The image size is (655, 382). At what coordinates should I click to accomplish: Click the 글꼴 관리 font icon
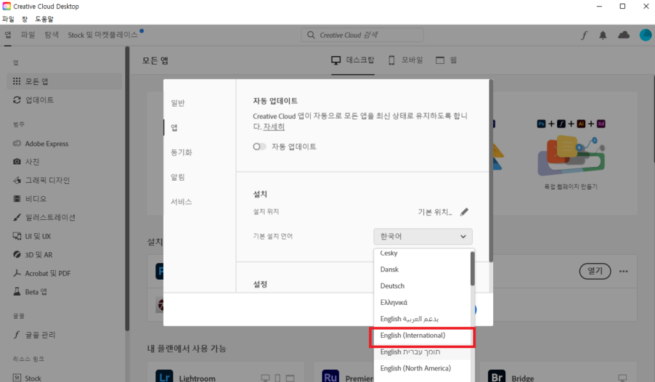coord(17,335)
